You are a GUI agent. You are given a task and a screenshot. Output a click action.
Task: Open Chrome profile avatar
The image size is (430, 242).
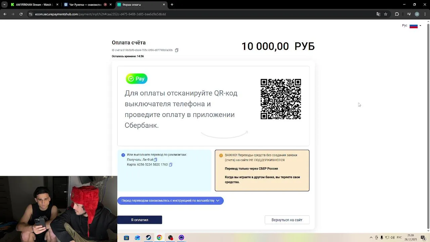pyautogui.click(x=417, y=14)
